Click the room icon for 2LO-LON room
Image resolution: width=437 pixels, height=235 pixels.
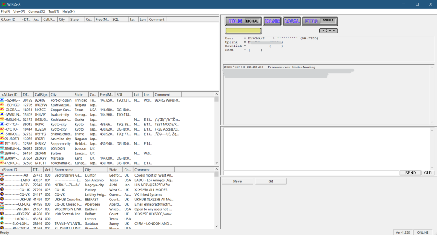pos(2,223)
